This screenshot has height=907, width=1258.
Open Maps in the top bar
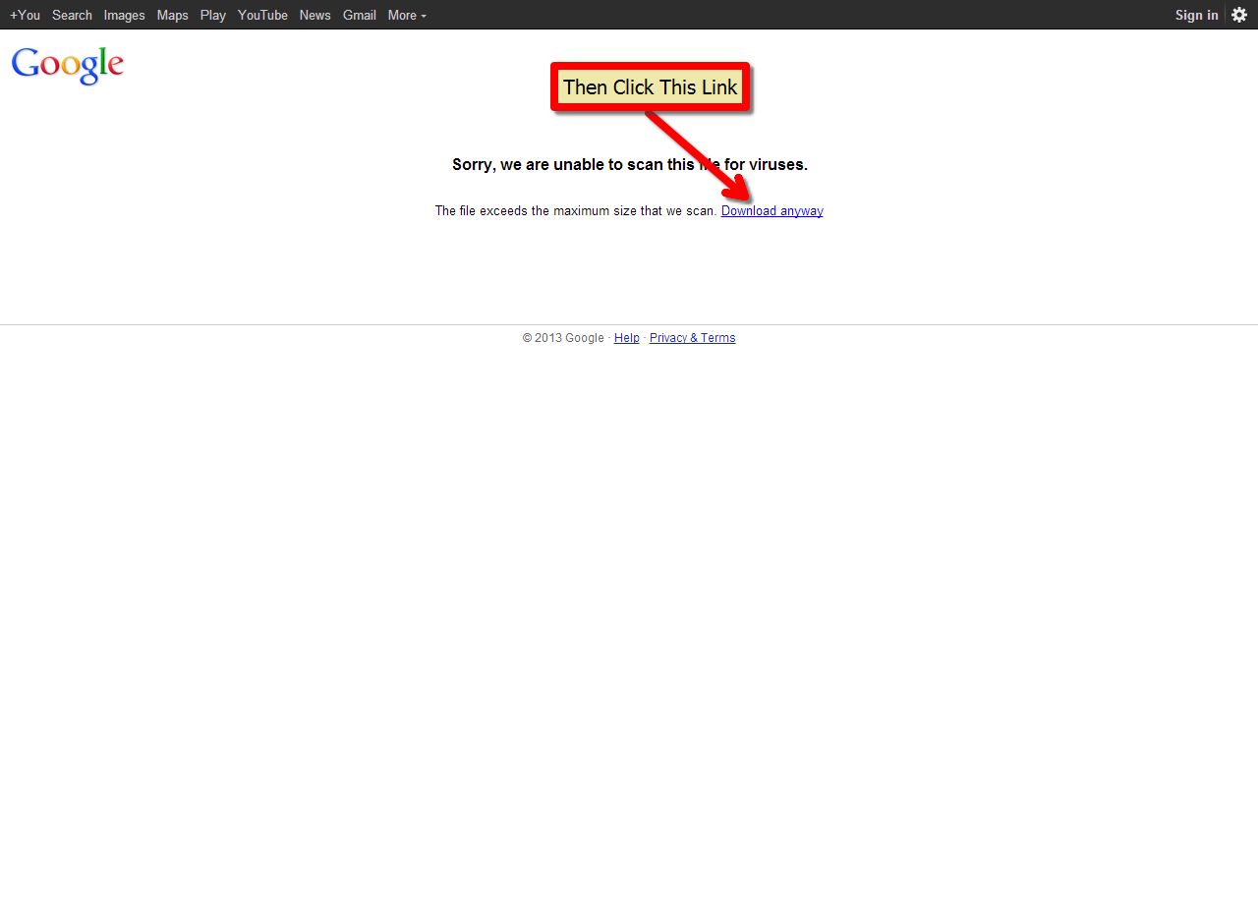(x=173, y=15)
